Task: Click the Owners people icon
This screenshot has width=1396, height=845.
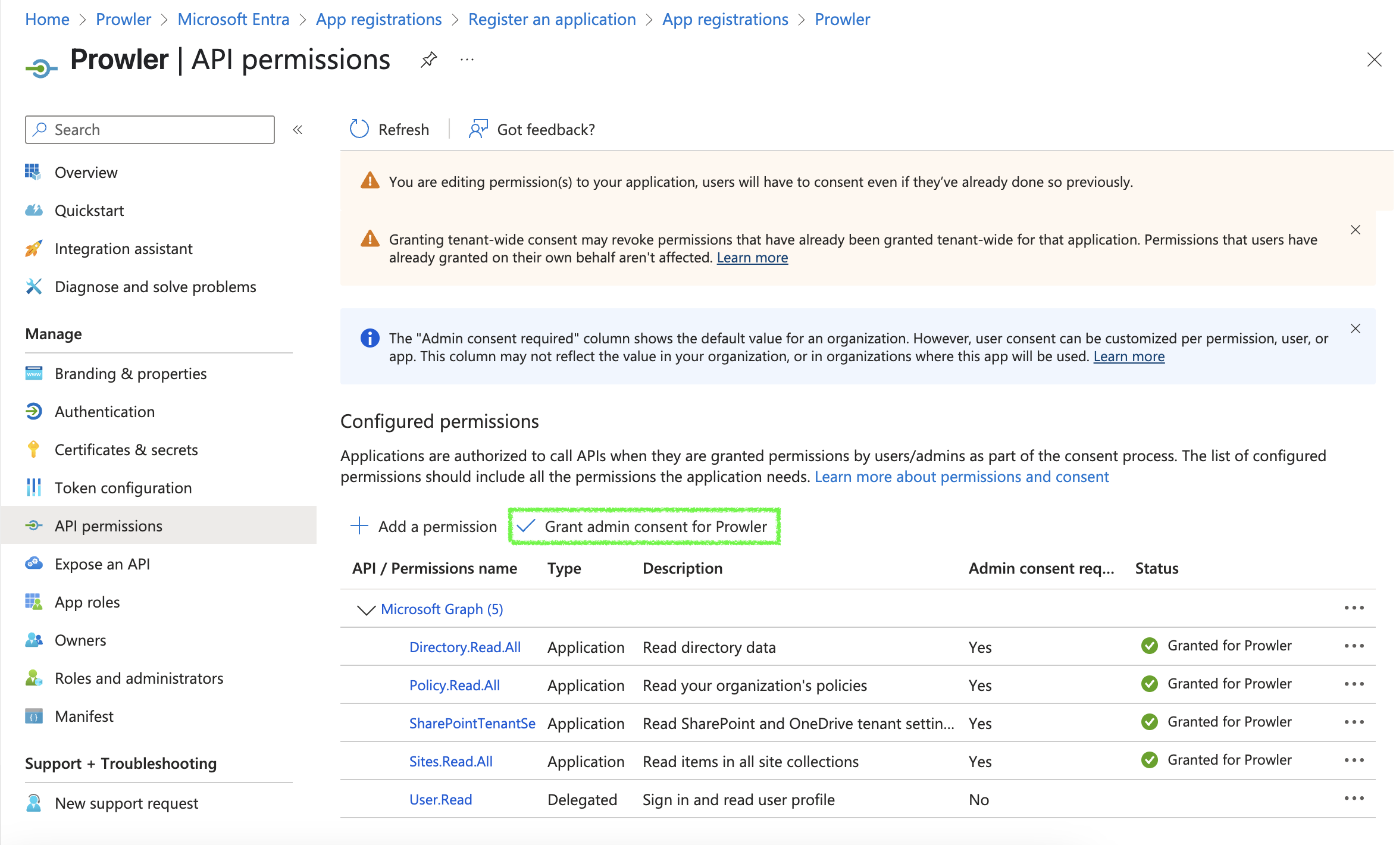Action: pos(33,640)
